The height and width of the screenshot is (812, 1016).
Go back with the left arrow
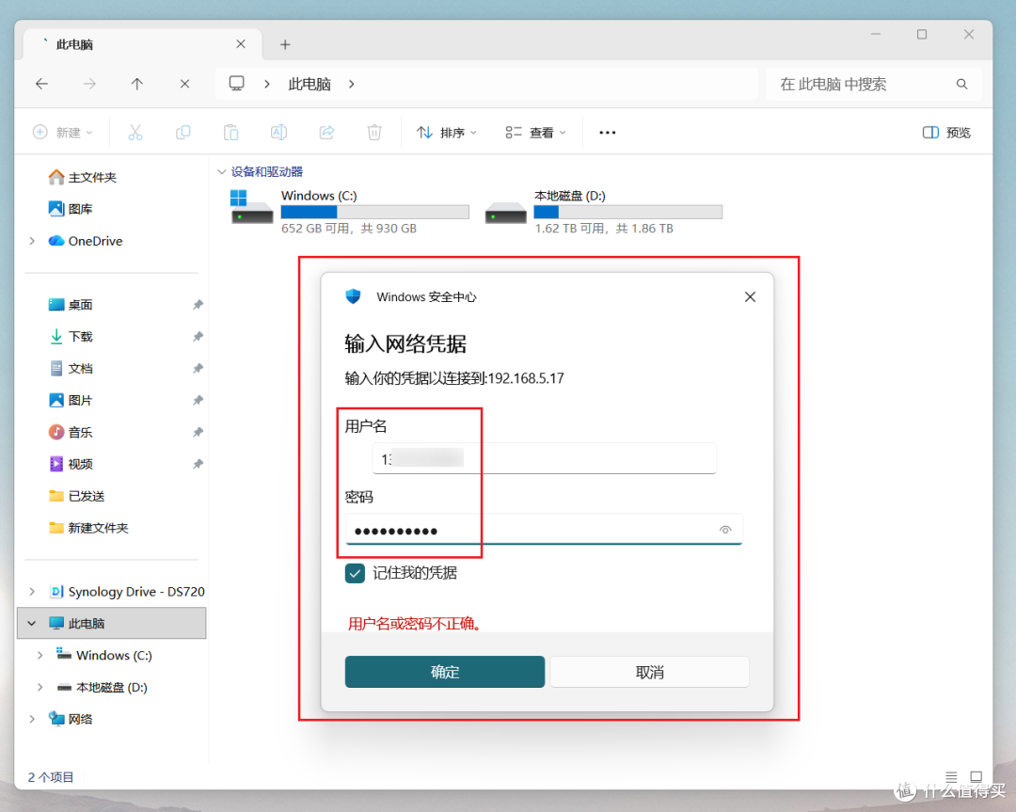42,84
